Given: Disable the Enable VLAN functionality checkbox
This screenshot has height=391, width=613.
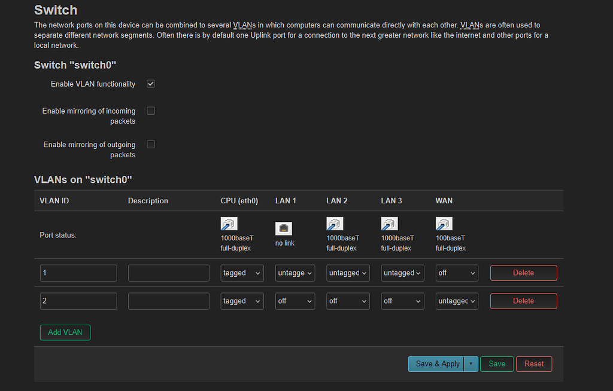Looking at the screenshot, I should (x=150, y=84).
